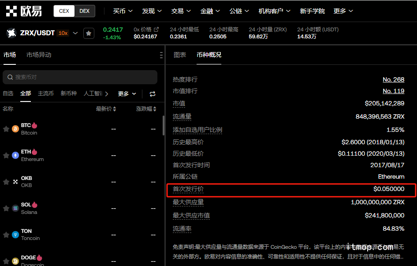Add ZRX/USDT to favorites star button
The width and height of the screenshot is (417, 266).
pos(89,33)
